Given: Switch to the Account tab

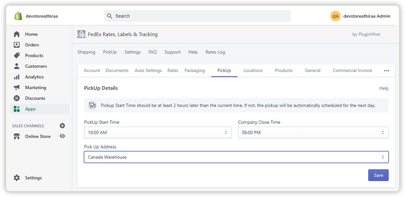Looking at the screenshot, I should (92, 71).
